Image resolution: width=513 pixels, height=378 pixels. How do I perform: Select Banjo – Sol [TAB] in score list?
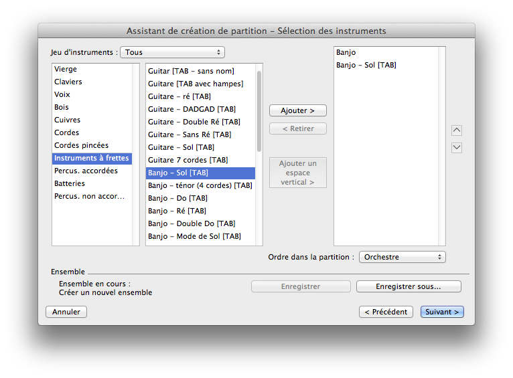366,65
